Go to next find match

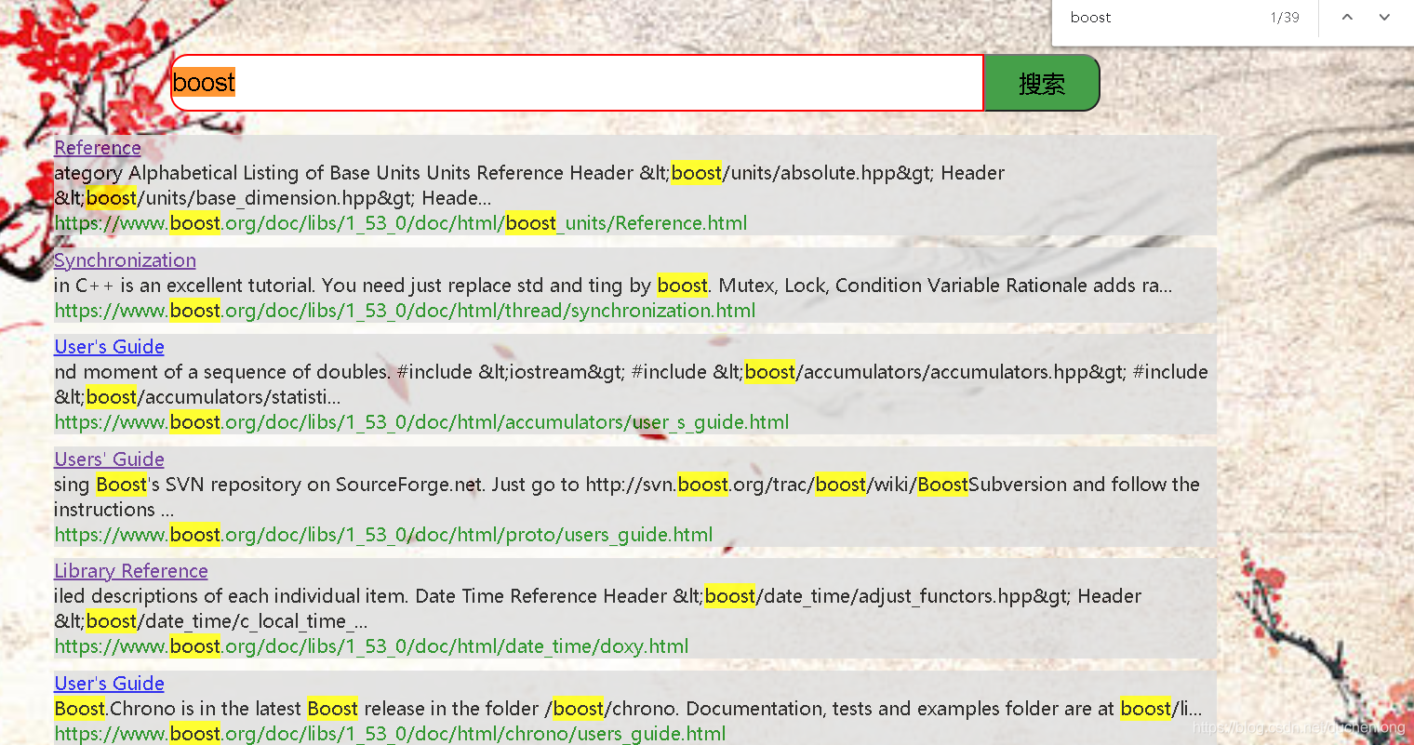1384,18
